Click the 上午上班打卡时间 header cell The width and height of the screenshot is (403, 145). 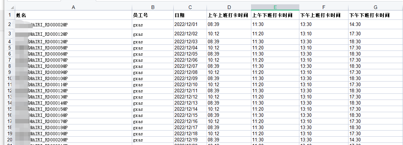(x=229, y=15)
